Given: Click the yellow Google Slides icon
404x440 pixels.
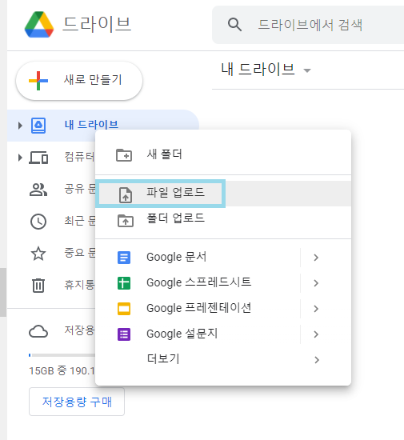Looking at the screenshot, I should [x=124, y=309].
